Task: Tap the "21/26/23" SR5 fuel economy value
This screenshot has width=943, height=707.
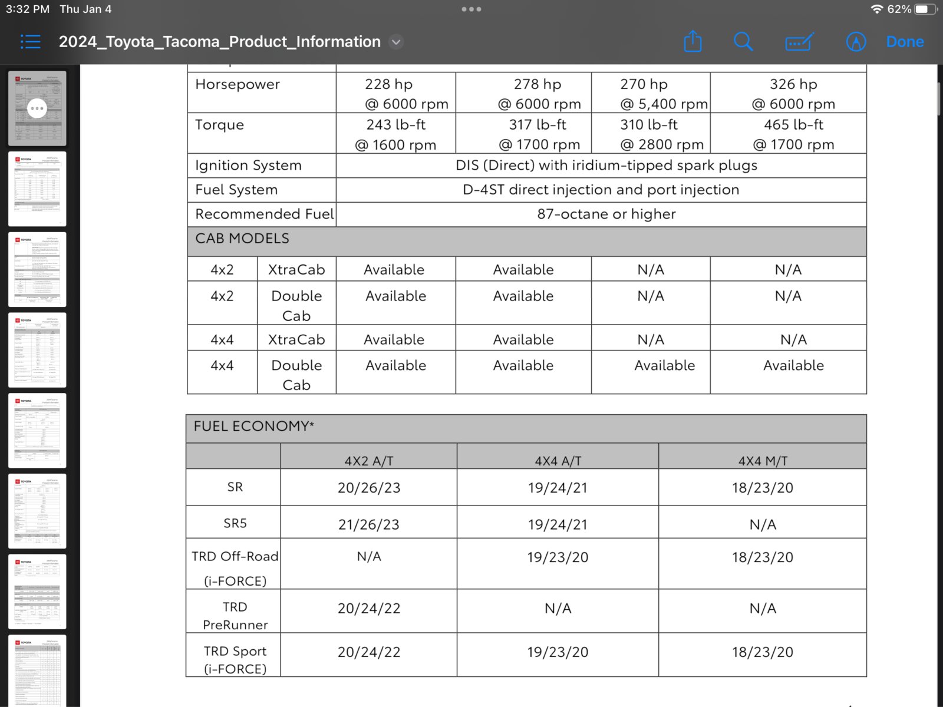Action: coord(369,524)
